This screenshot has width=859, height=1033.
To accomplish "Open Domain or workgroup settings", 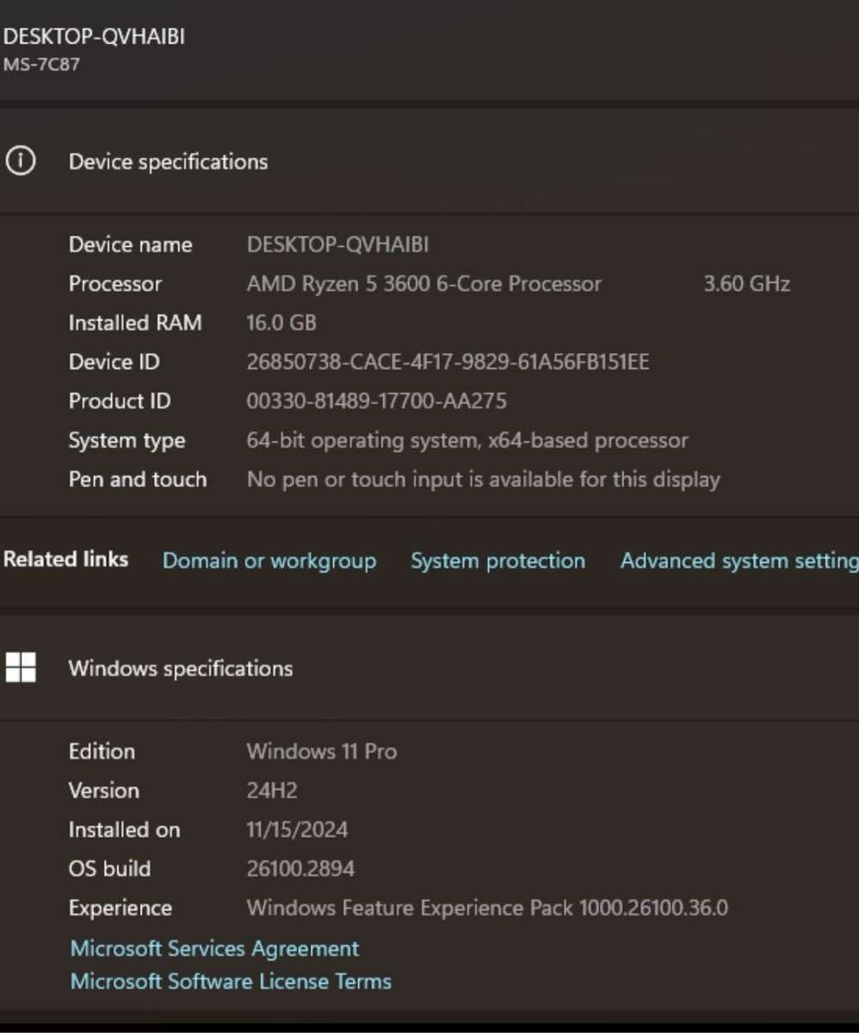I will coord(269,560).
